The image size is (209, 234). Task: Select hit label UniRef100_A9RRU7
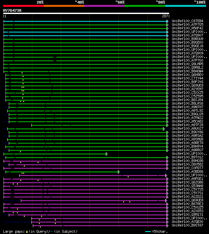pos(187,150)
